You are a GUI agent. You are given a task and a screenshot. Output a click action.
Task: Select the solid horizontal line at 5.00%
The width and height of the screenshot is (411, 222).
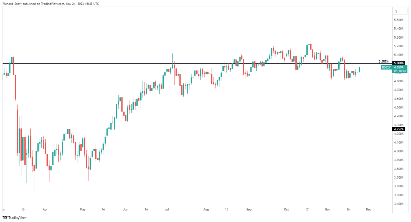pos(197,64)
